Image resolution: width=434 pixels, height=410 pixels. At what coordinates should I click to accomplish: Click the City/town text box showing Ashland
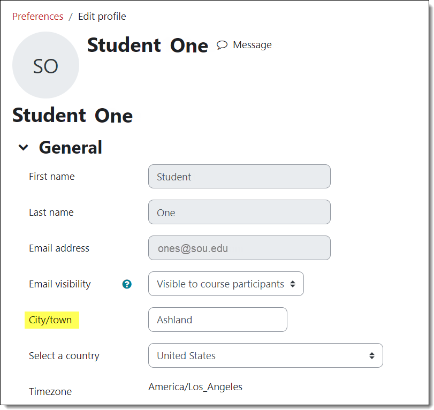tap(217, 320)
